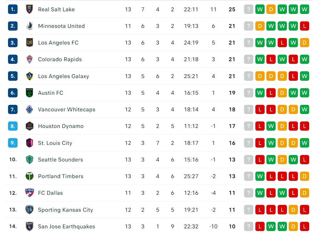
Task: Click the Portland Timbers round logo
Action: point(29,176)
